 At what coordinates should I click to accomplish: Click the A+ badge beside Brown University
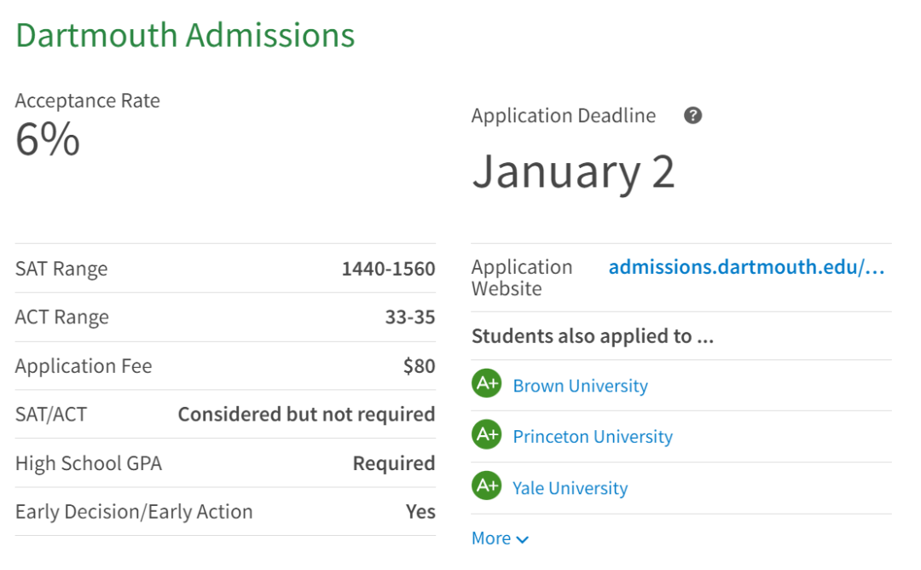pyautogui.click(x=487, y=385)
